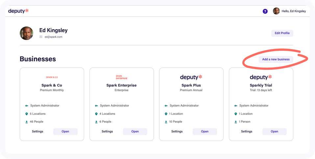Click the '10 People' text

pos(176,122)
